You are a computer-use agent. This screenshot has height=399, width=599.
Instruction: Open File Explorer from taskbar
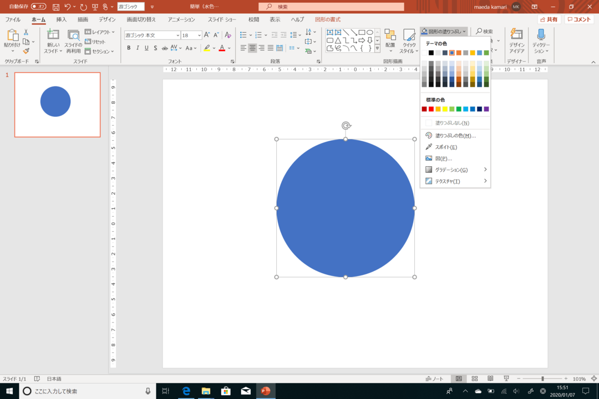click(206, 391)
